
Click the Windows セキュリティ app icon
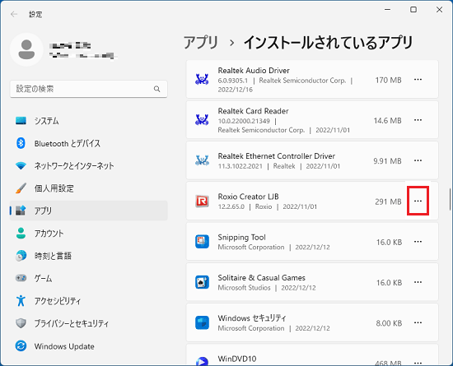pos(202,322)
